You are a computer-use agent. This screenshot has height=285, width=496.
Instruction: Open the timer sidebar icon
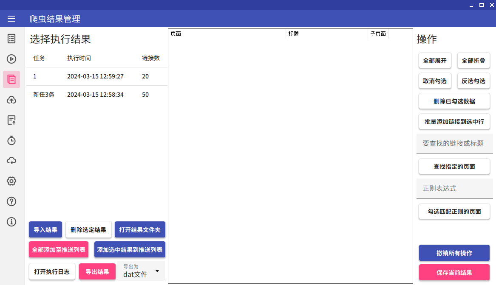(11, 140)
